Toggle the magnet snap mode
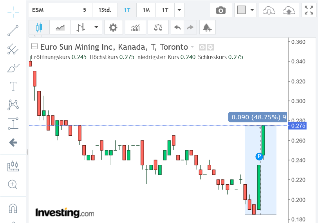The width and height of the screenshot is (318, 223). 13,208
